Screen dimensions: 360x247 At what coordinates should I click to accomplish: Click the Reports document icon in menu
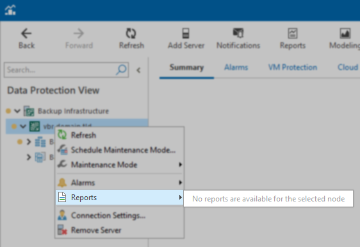pos(62,198)
